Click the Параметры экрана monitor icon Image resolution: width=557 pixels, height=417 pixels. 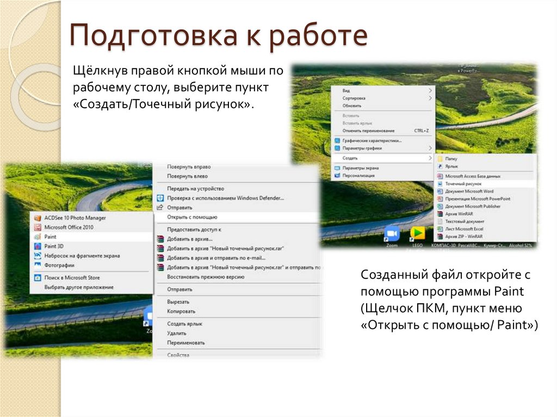[337, 168]
